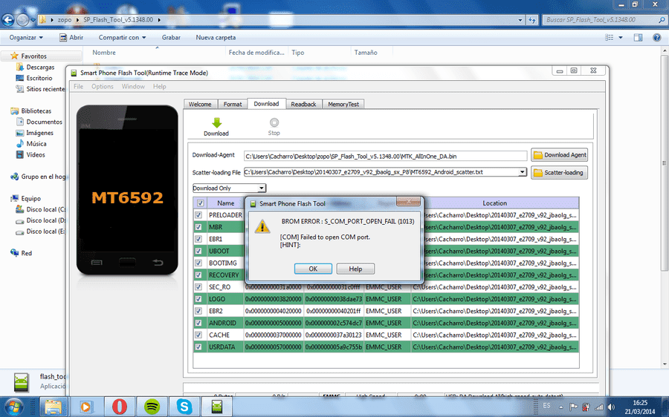Image resolution: width=669 pixels, height=417 pixels.
Task: Open the Opera browser taskbar icon
Action: (x=120, y=407)
